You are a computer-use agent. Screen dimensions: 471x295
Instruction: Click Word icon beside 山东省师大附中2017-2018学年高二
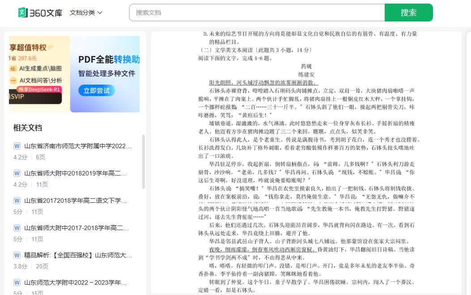(17, 228)
